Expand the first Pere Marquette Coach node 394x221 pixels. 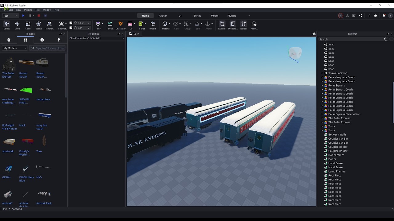click(x=322, y=77)
